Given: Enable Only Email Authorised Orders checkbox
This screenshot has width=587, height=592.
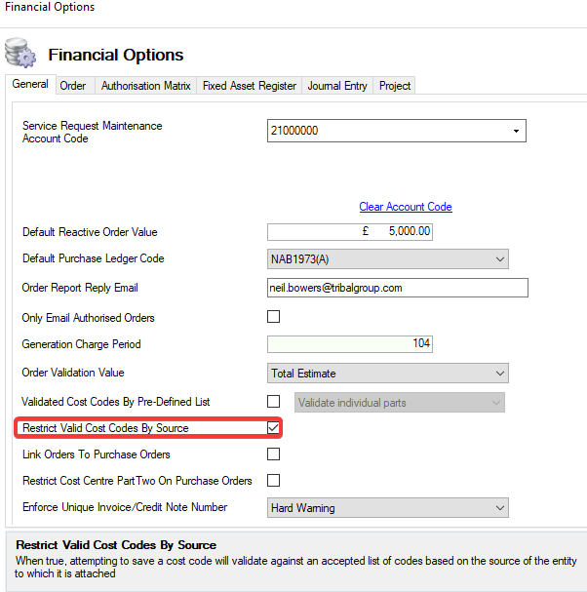Looking at the screenshot, I should click(x=274, y=317).
